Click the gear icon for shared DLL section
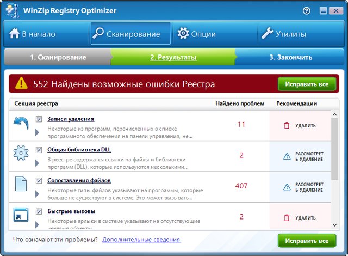 point(21,154)
